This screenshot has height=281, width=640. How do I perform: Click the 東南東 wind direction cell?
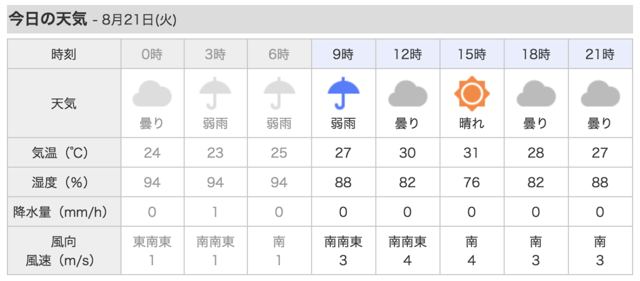click(152, 243)
